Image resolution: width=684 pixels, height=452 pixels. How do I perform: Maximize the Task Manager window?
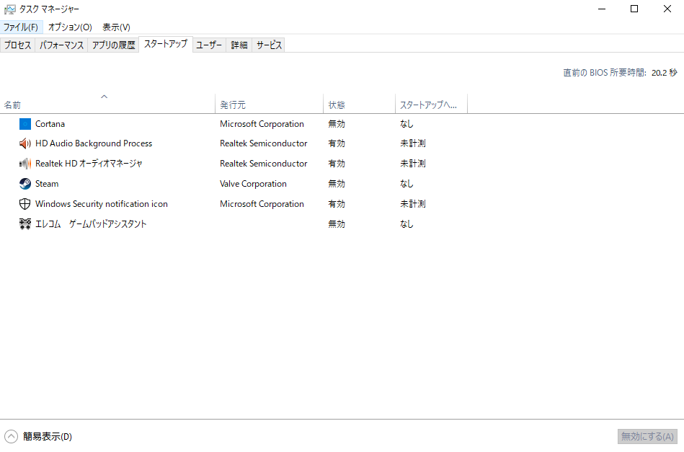634,9
